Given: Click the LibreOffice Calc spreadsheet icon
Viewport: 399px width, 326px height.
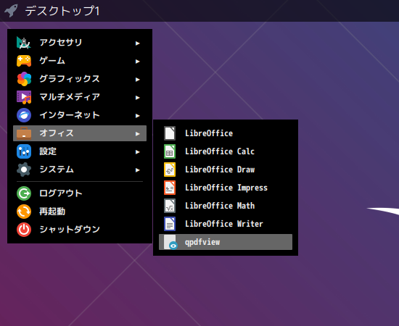Looking at the screenshot, I should [170, 151].
